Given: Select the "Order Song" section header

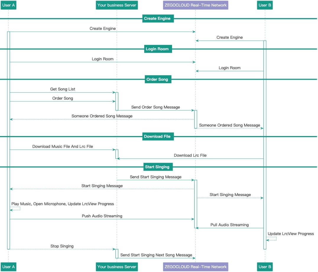Looking at the screenshot, I should pos(157,80).
